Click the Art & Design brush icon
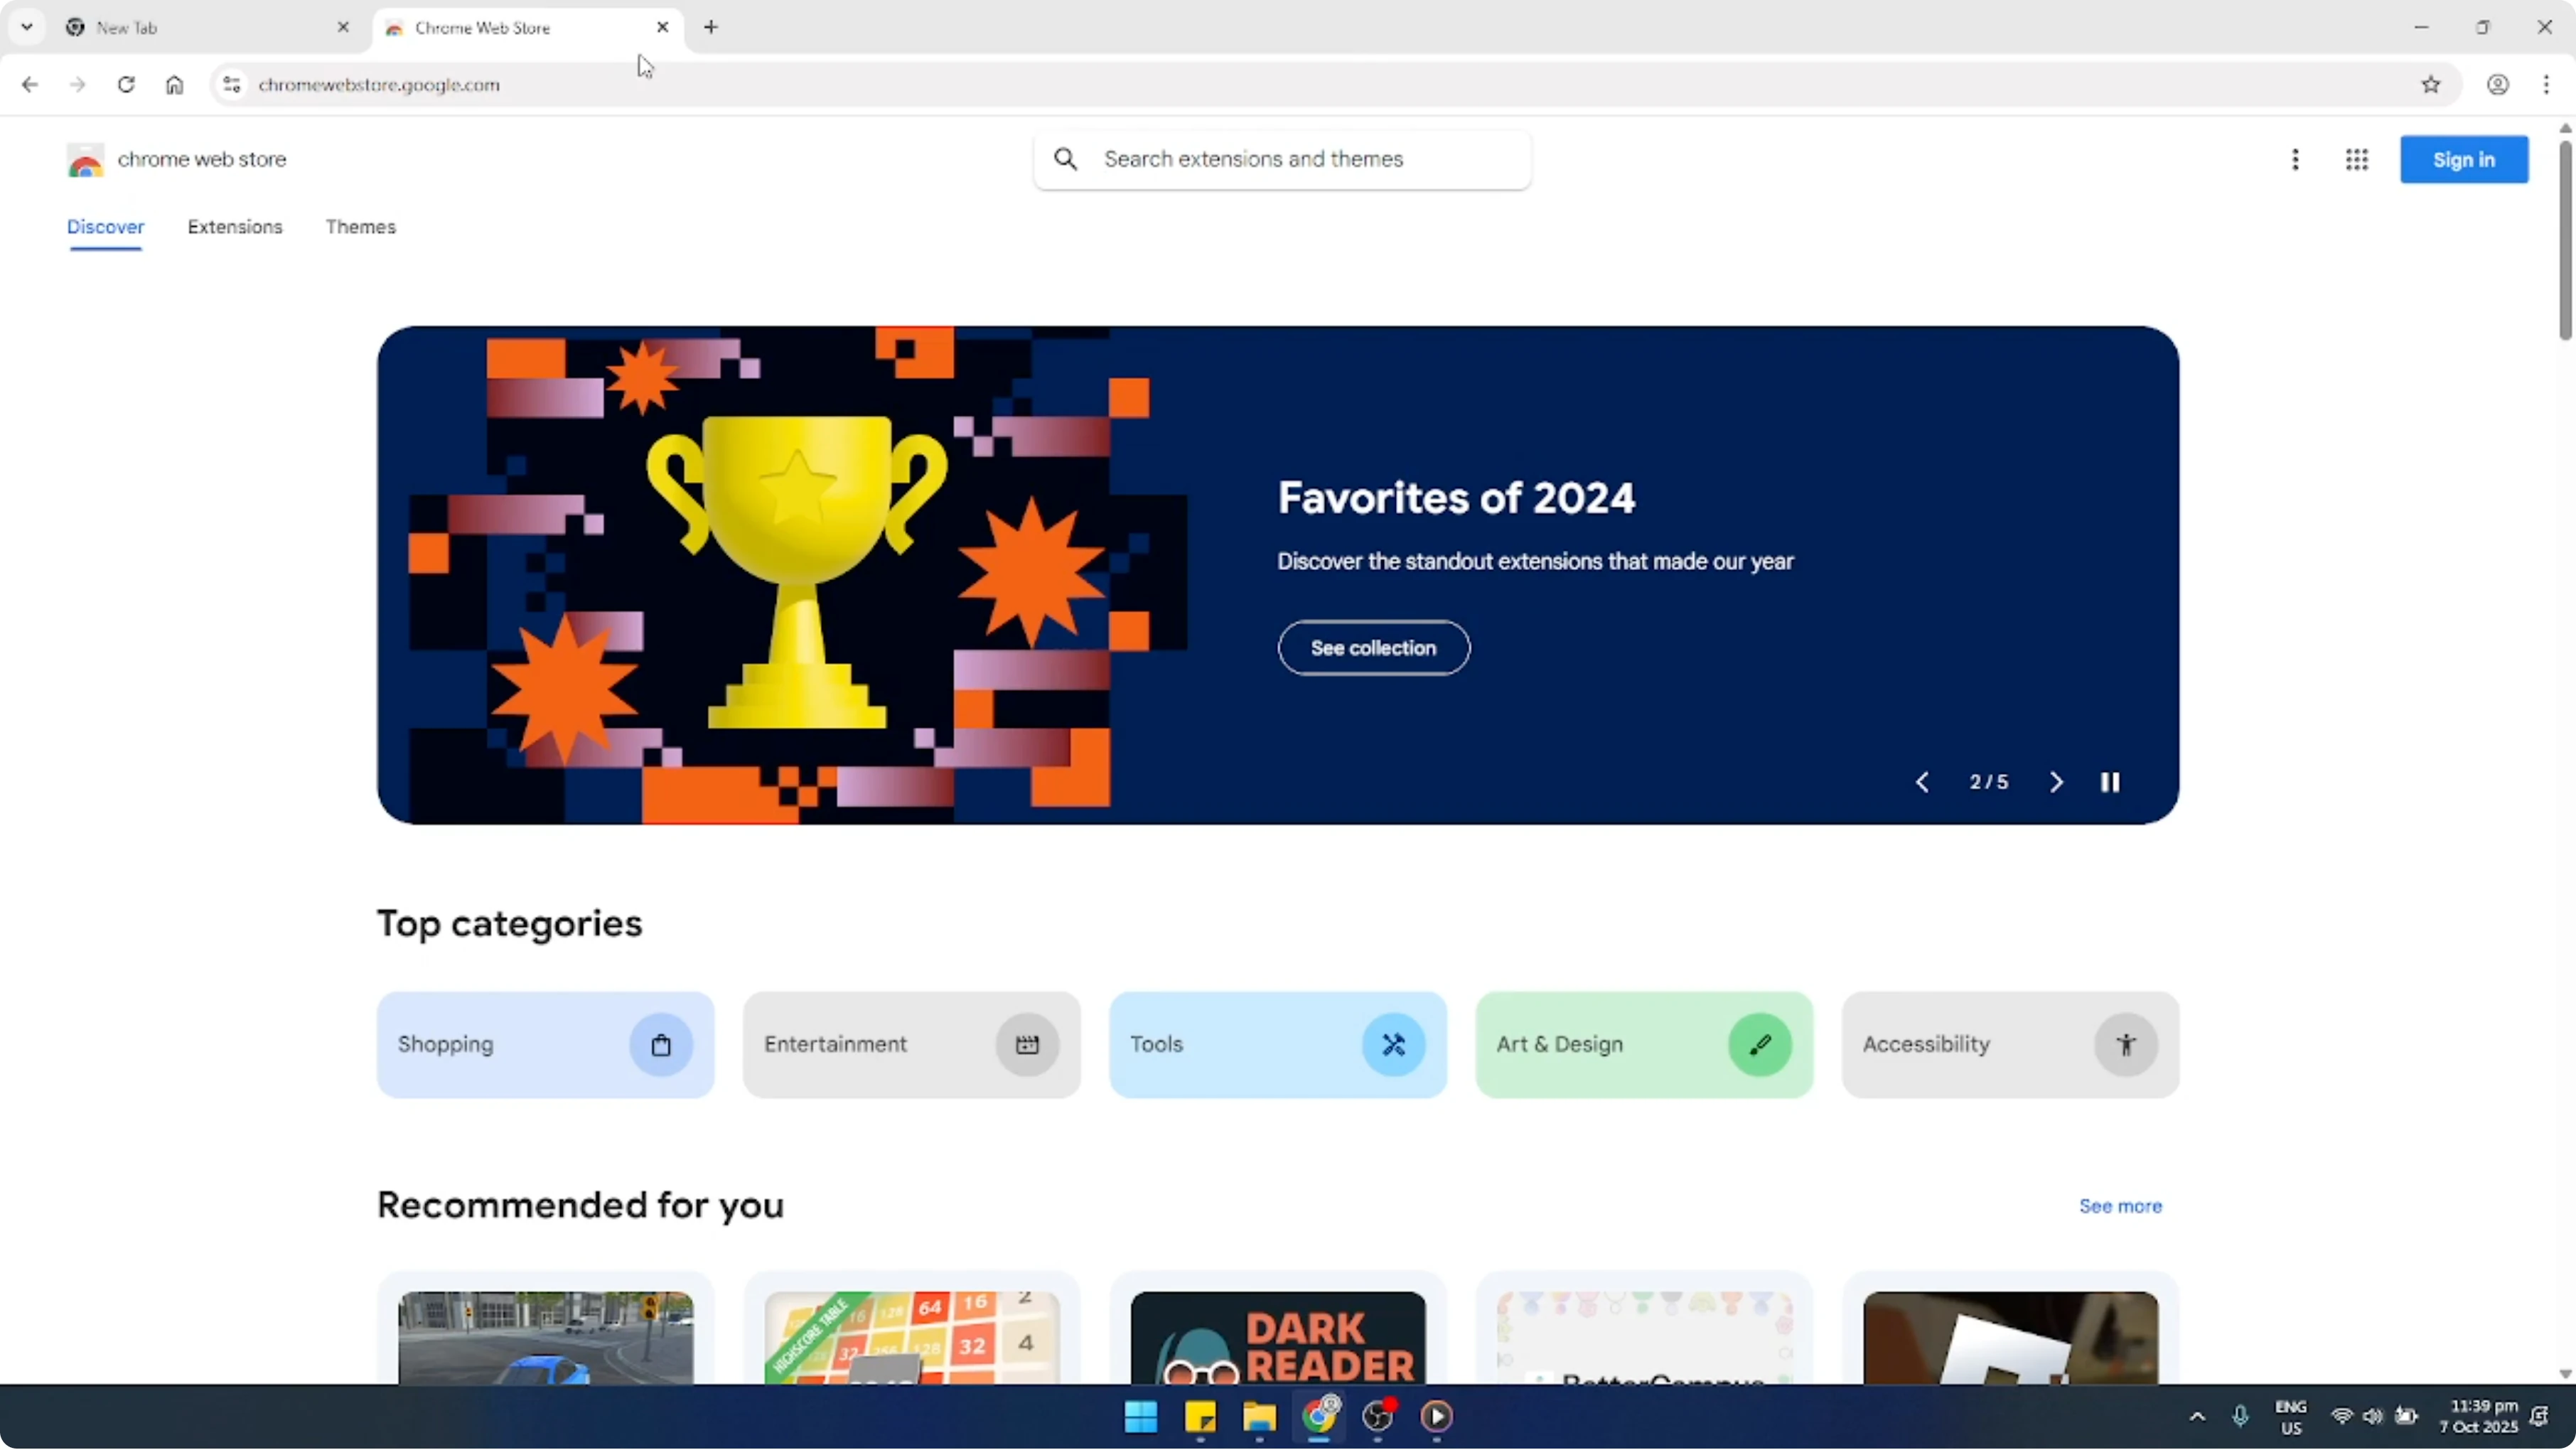The width and height of the screenshot is (2576, 1450). [1760, 1045]
